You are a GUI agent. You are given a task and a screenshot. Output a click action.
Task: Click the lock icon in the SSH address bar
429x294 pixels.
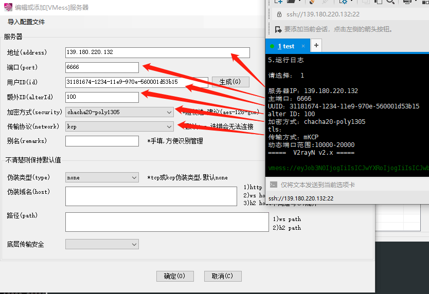pos(279,14)
